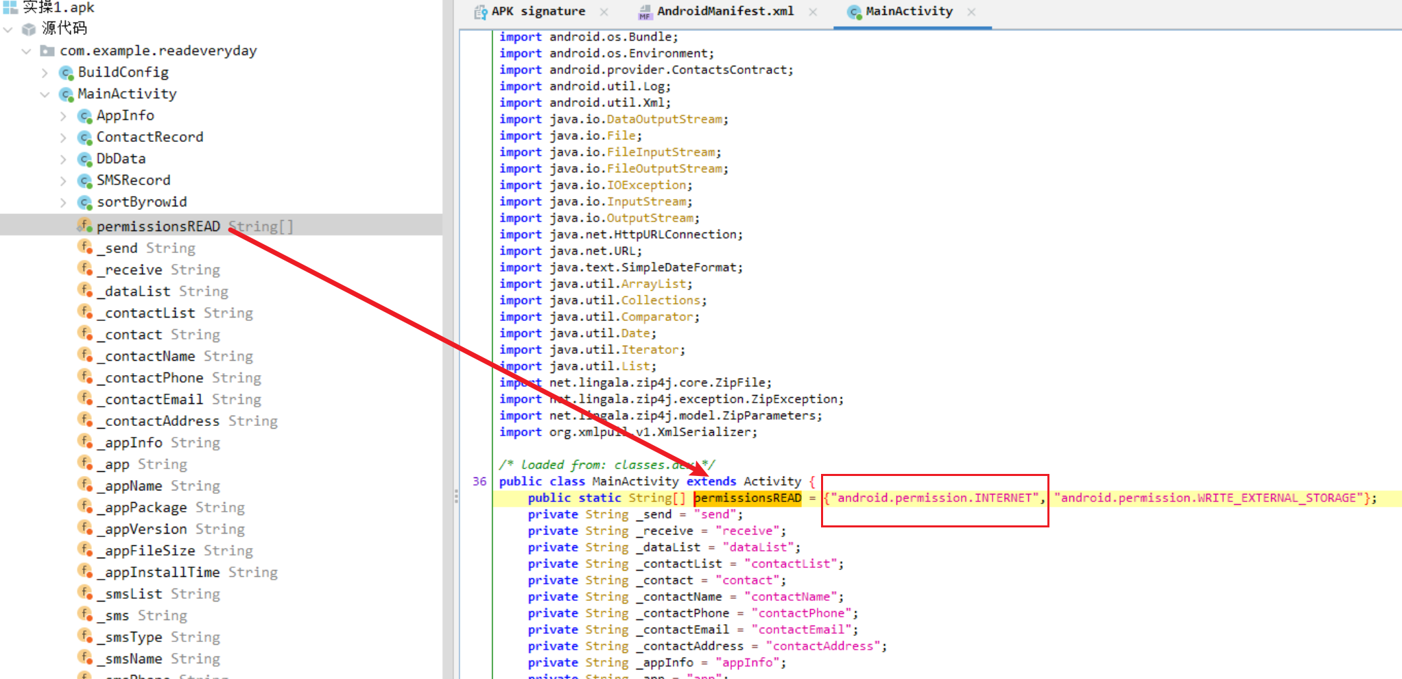
Task: Collapse the com.example.readeveryday package node
Action: click(26, 51)
